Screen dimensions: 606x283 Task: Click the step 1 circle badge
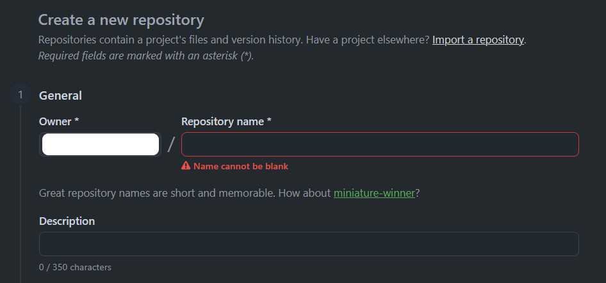[20, 95]
